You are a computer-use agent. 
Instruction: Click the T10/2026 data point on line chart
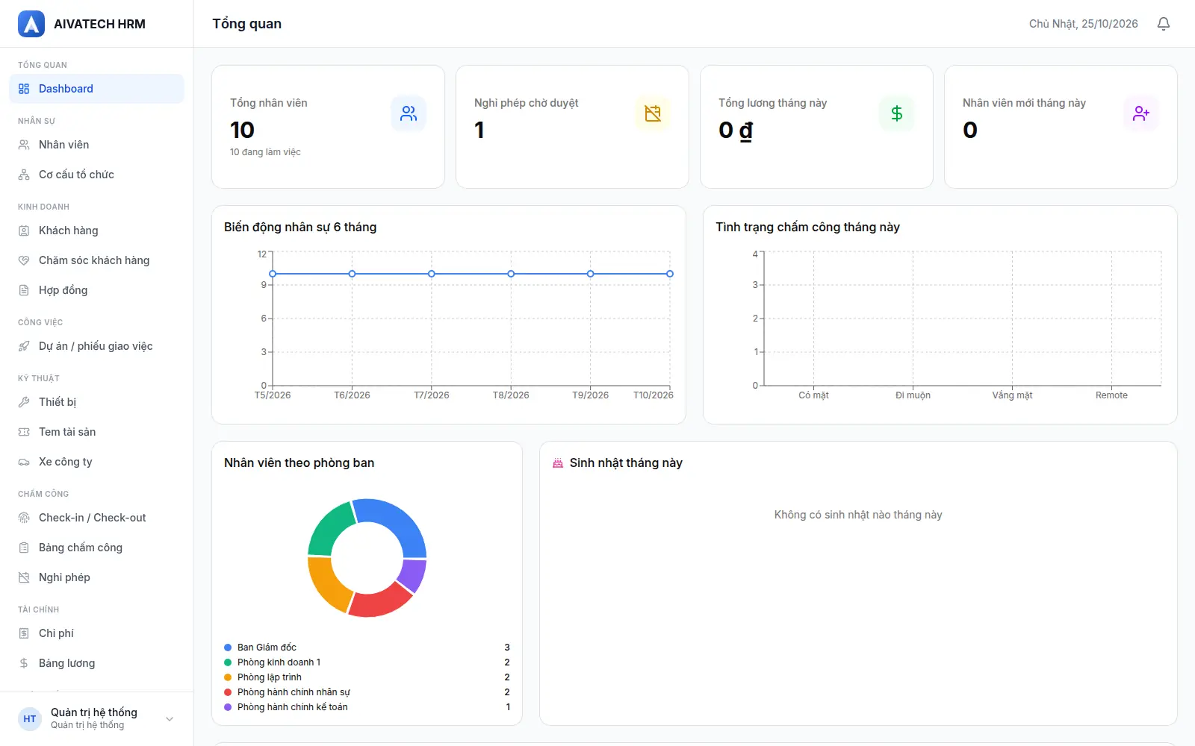pyautogui.click(x=670, y=274)
